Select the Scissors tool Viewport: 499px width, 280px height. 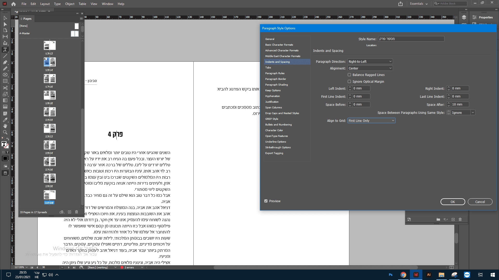[x=5, y=88]
